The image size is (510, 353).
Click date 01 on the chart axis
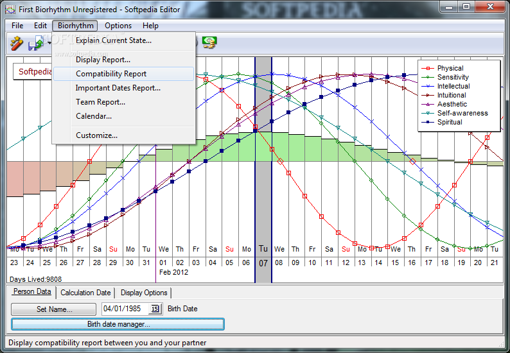[163, 263]
